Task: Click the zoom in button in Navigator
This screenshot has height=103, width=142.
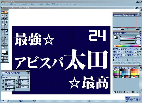Action: 138,29
